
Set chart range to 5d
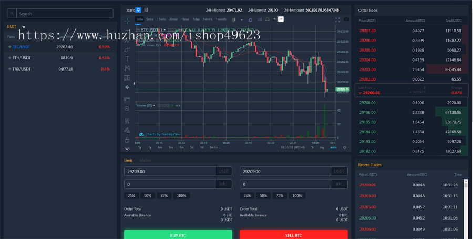pos(192,147)
